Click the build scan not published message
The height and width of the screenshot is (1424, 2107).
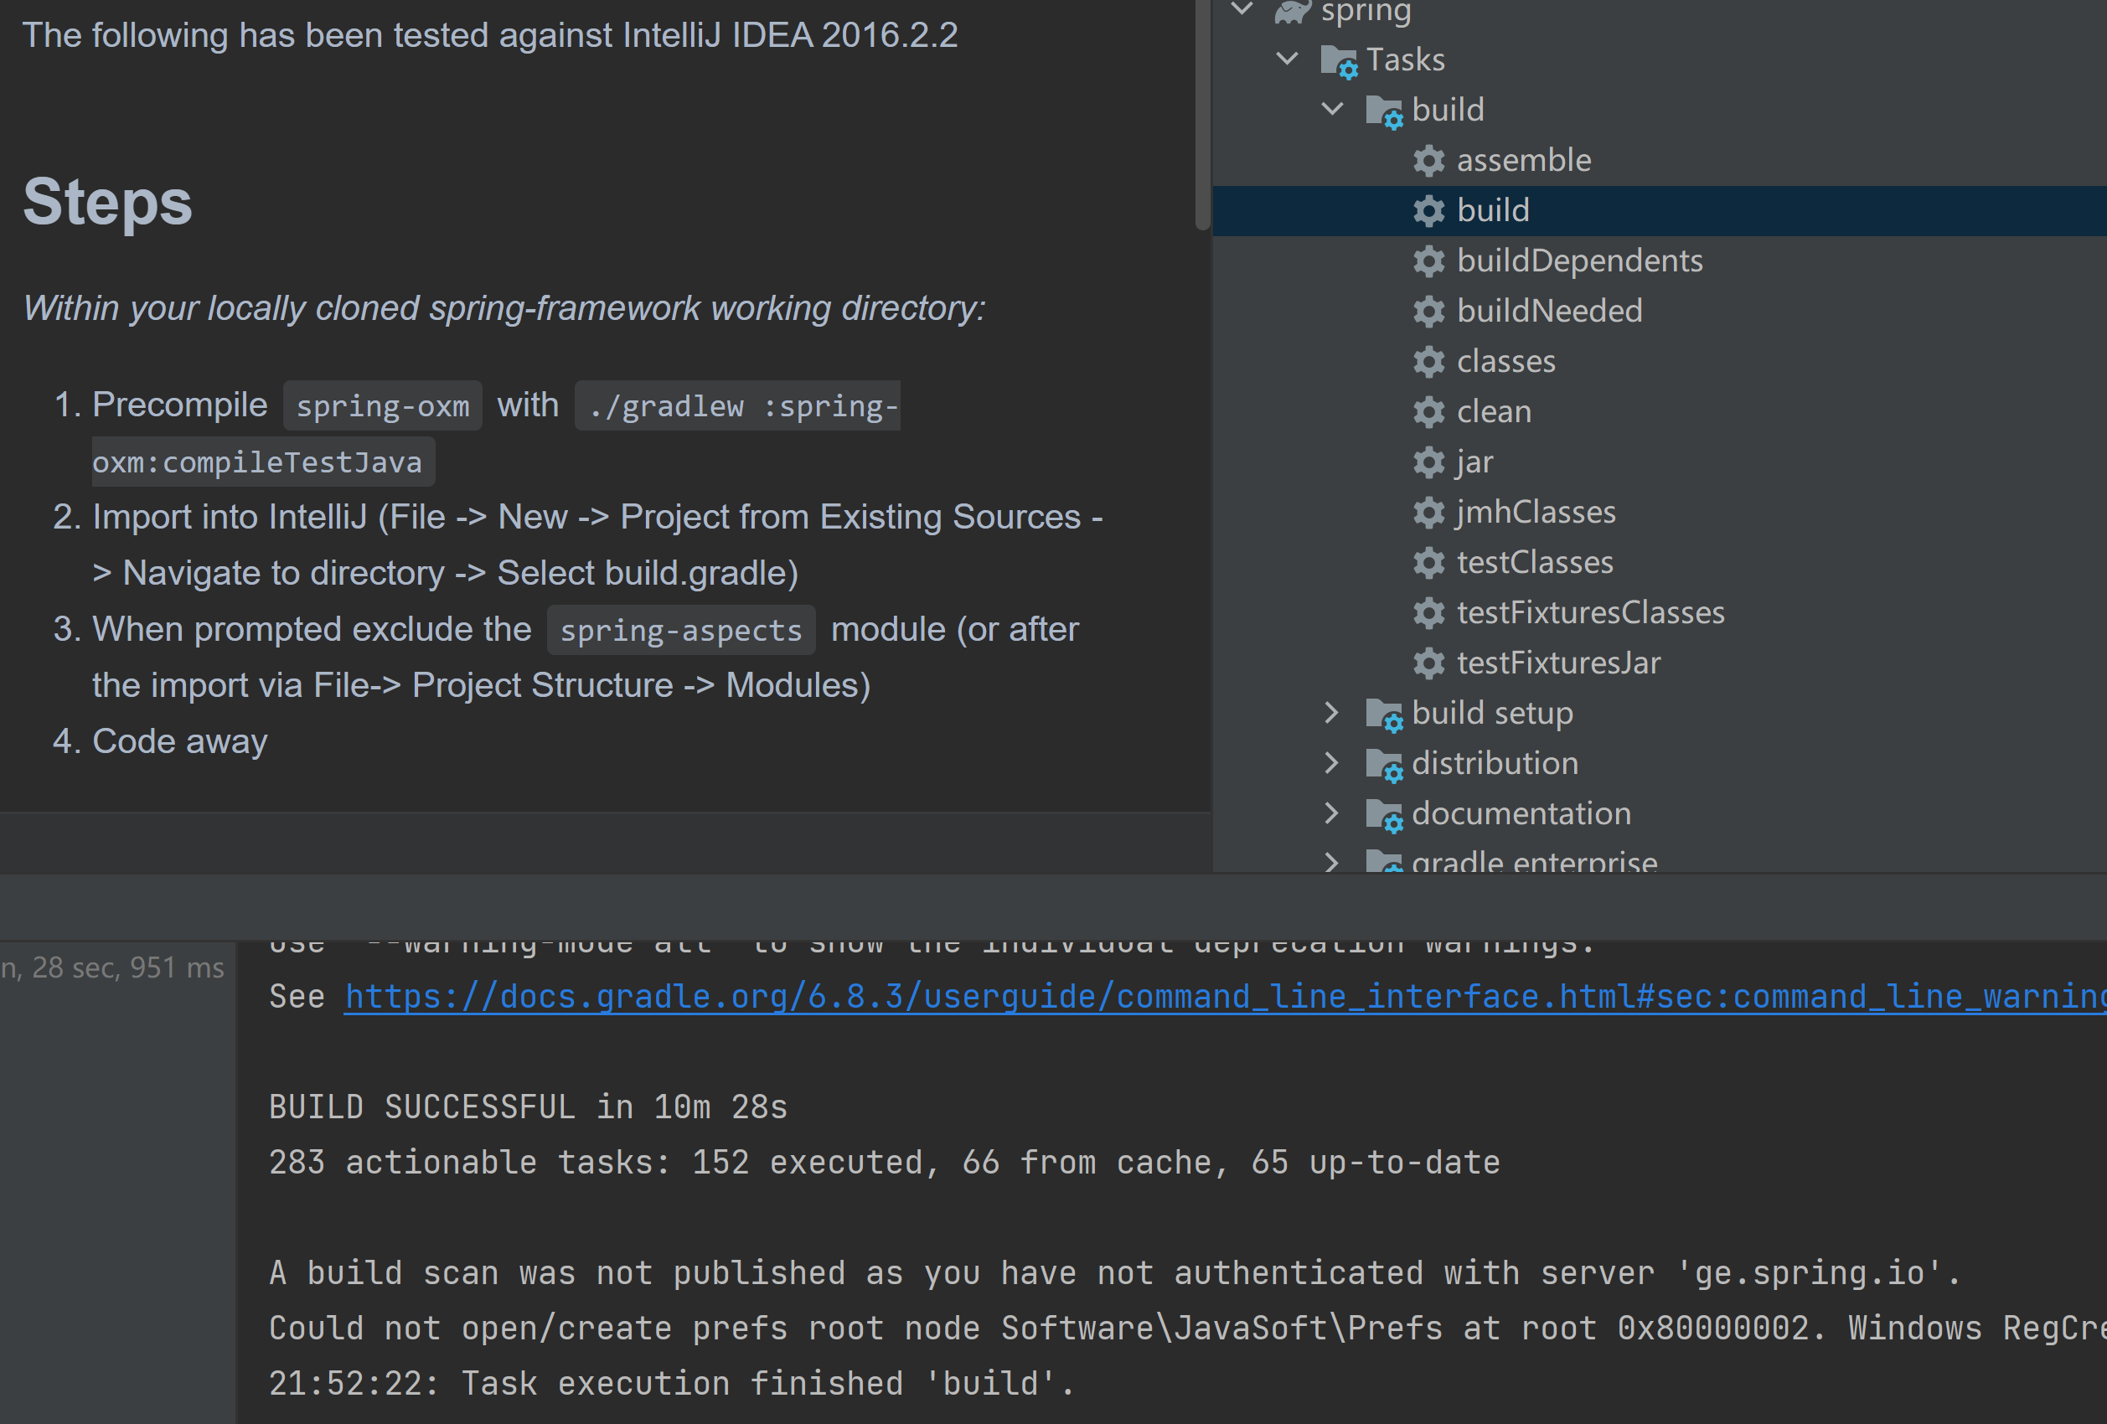pyautogui.click(x=1115, y=1273)
